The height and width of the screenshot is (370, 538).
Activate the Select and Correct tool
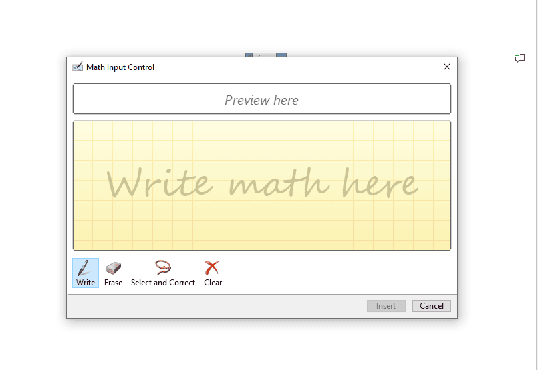tap(163, 273)
